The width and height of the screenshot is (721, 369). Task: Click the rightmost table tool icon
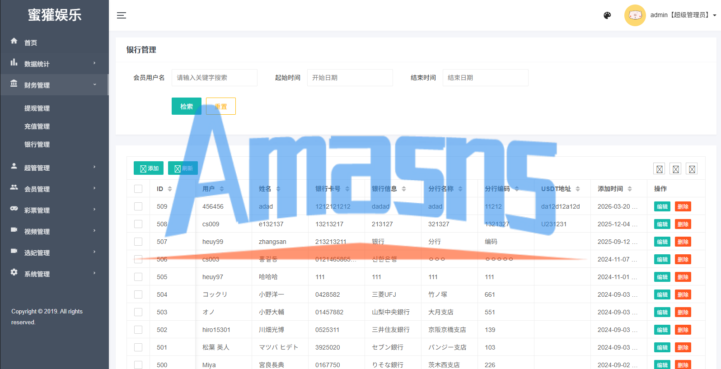(x=692, y=169)
